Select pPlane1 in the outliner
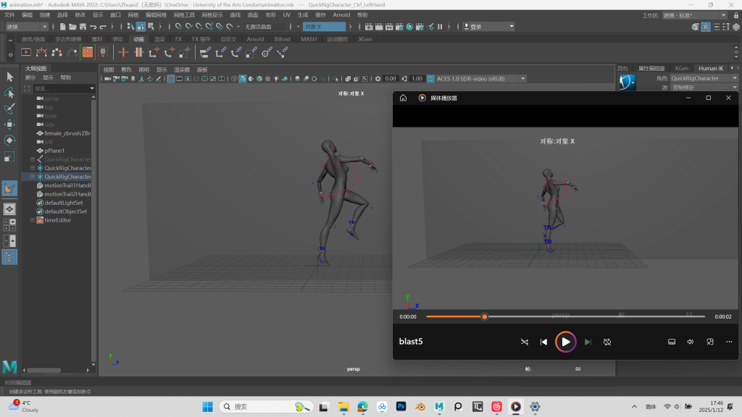The height and width of the screenshot is (417, 742). [55, 151]
